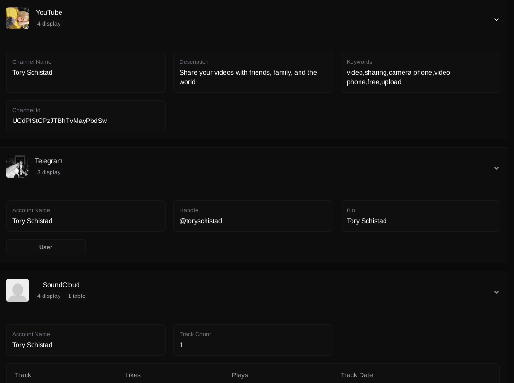The width and height of the screenshot is (514, 383).
Task: Select the YouTube Channel Name value Tory Schistad
Action: click(x=32, y=72)
